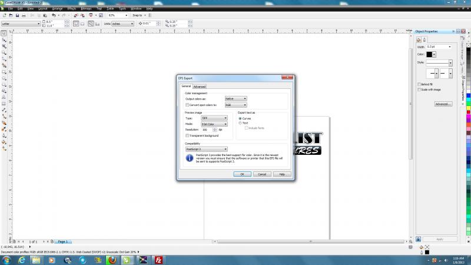Select the Crop tool in toolbox

[4, 47]
